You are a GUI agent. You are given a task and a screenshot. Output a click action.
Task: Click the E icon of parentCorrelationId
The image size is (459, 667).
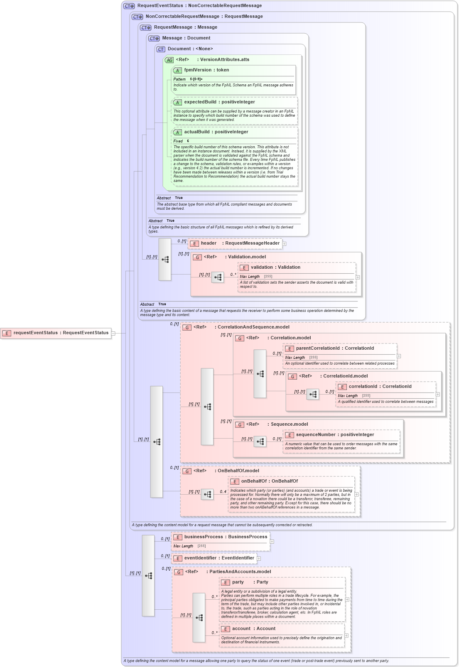coord(290,349)
